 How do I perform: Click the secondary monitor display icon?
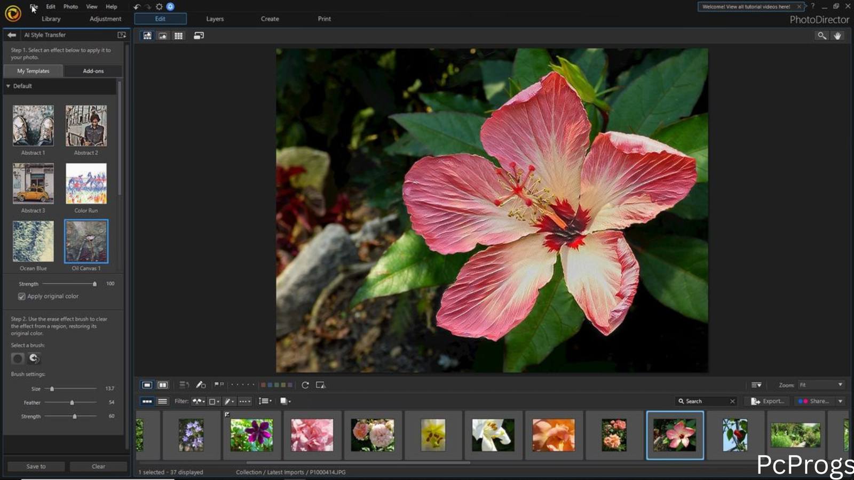[199, 36]
